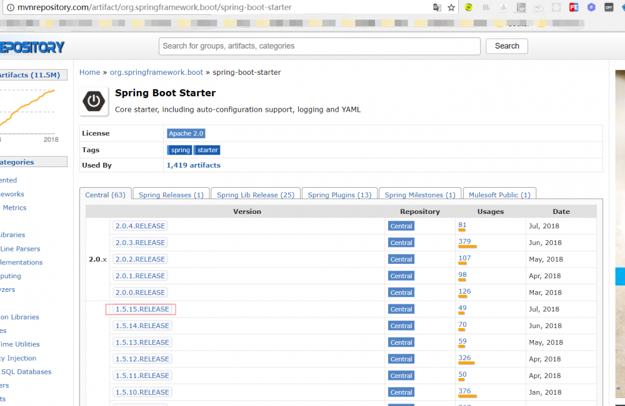Open version 1.5.15.RELEASE
The image size is (625, 406).
coord(142,309)
